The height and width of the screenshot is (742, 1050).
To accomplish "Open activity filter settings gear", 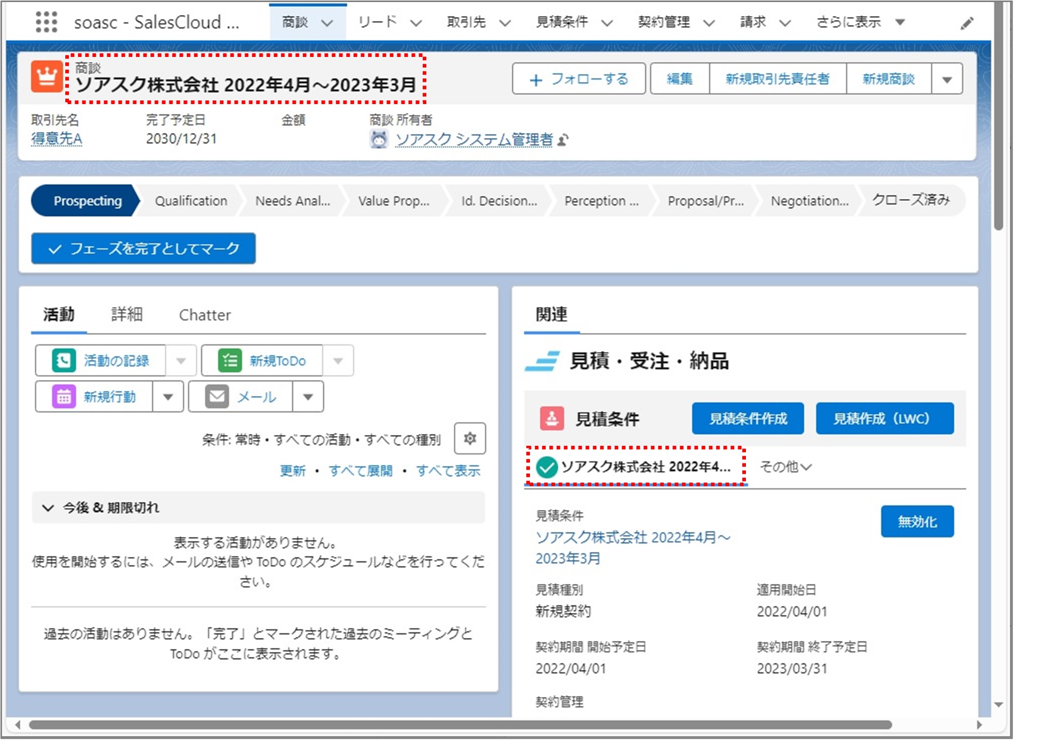I will point(470,439).
